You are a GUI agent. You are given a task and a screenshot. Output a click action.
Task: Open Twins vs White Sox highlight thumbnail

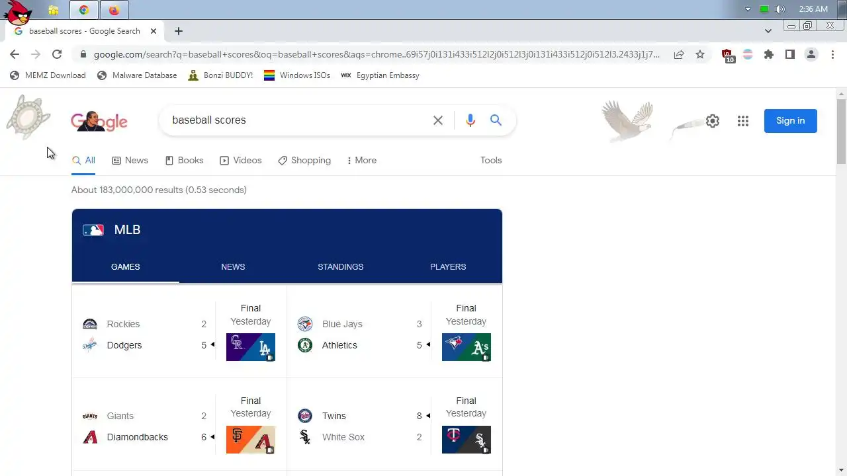point(467,440)
